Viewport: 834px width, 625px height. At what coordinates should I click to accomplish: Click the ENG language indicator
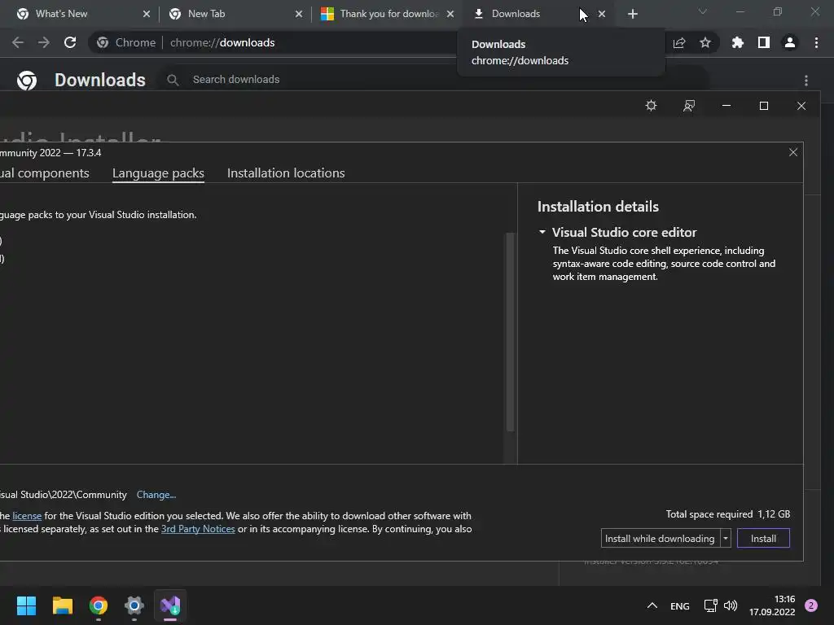click(680, 605)
